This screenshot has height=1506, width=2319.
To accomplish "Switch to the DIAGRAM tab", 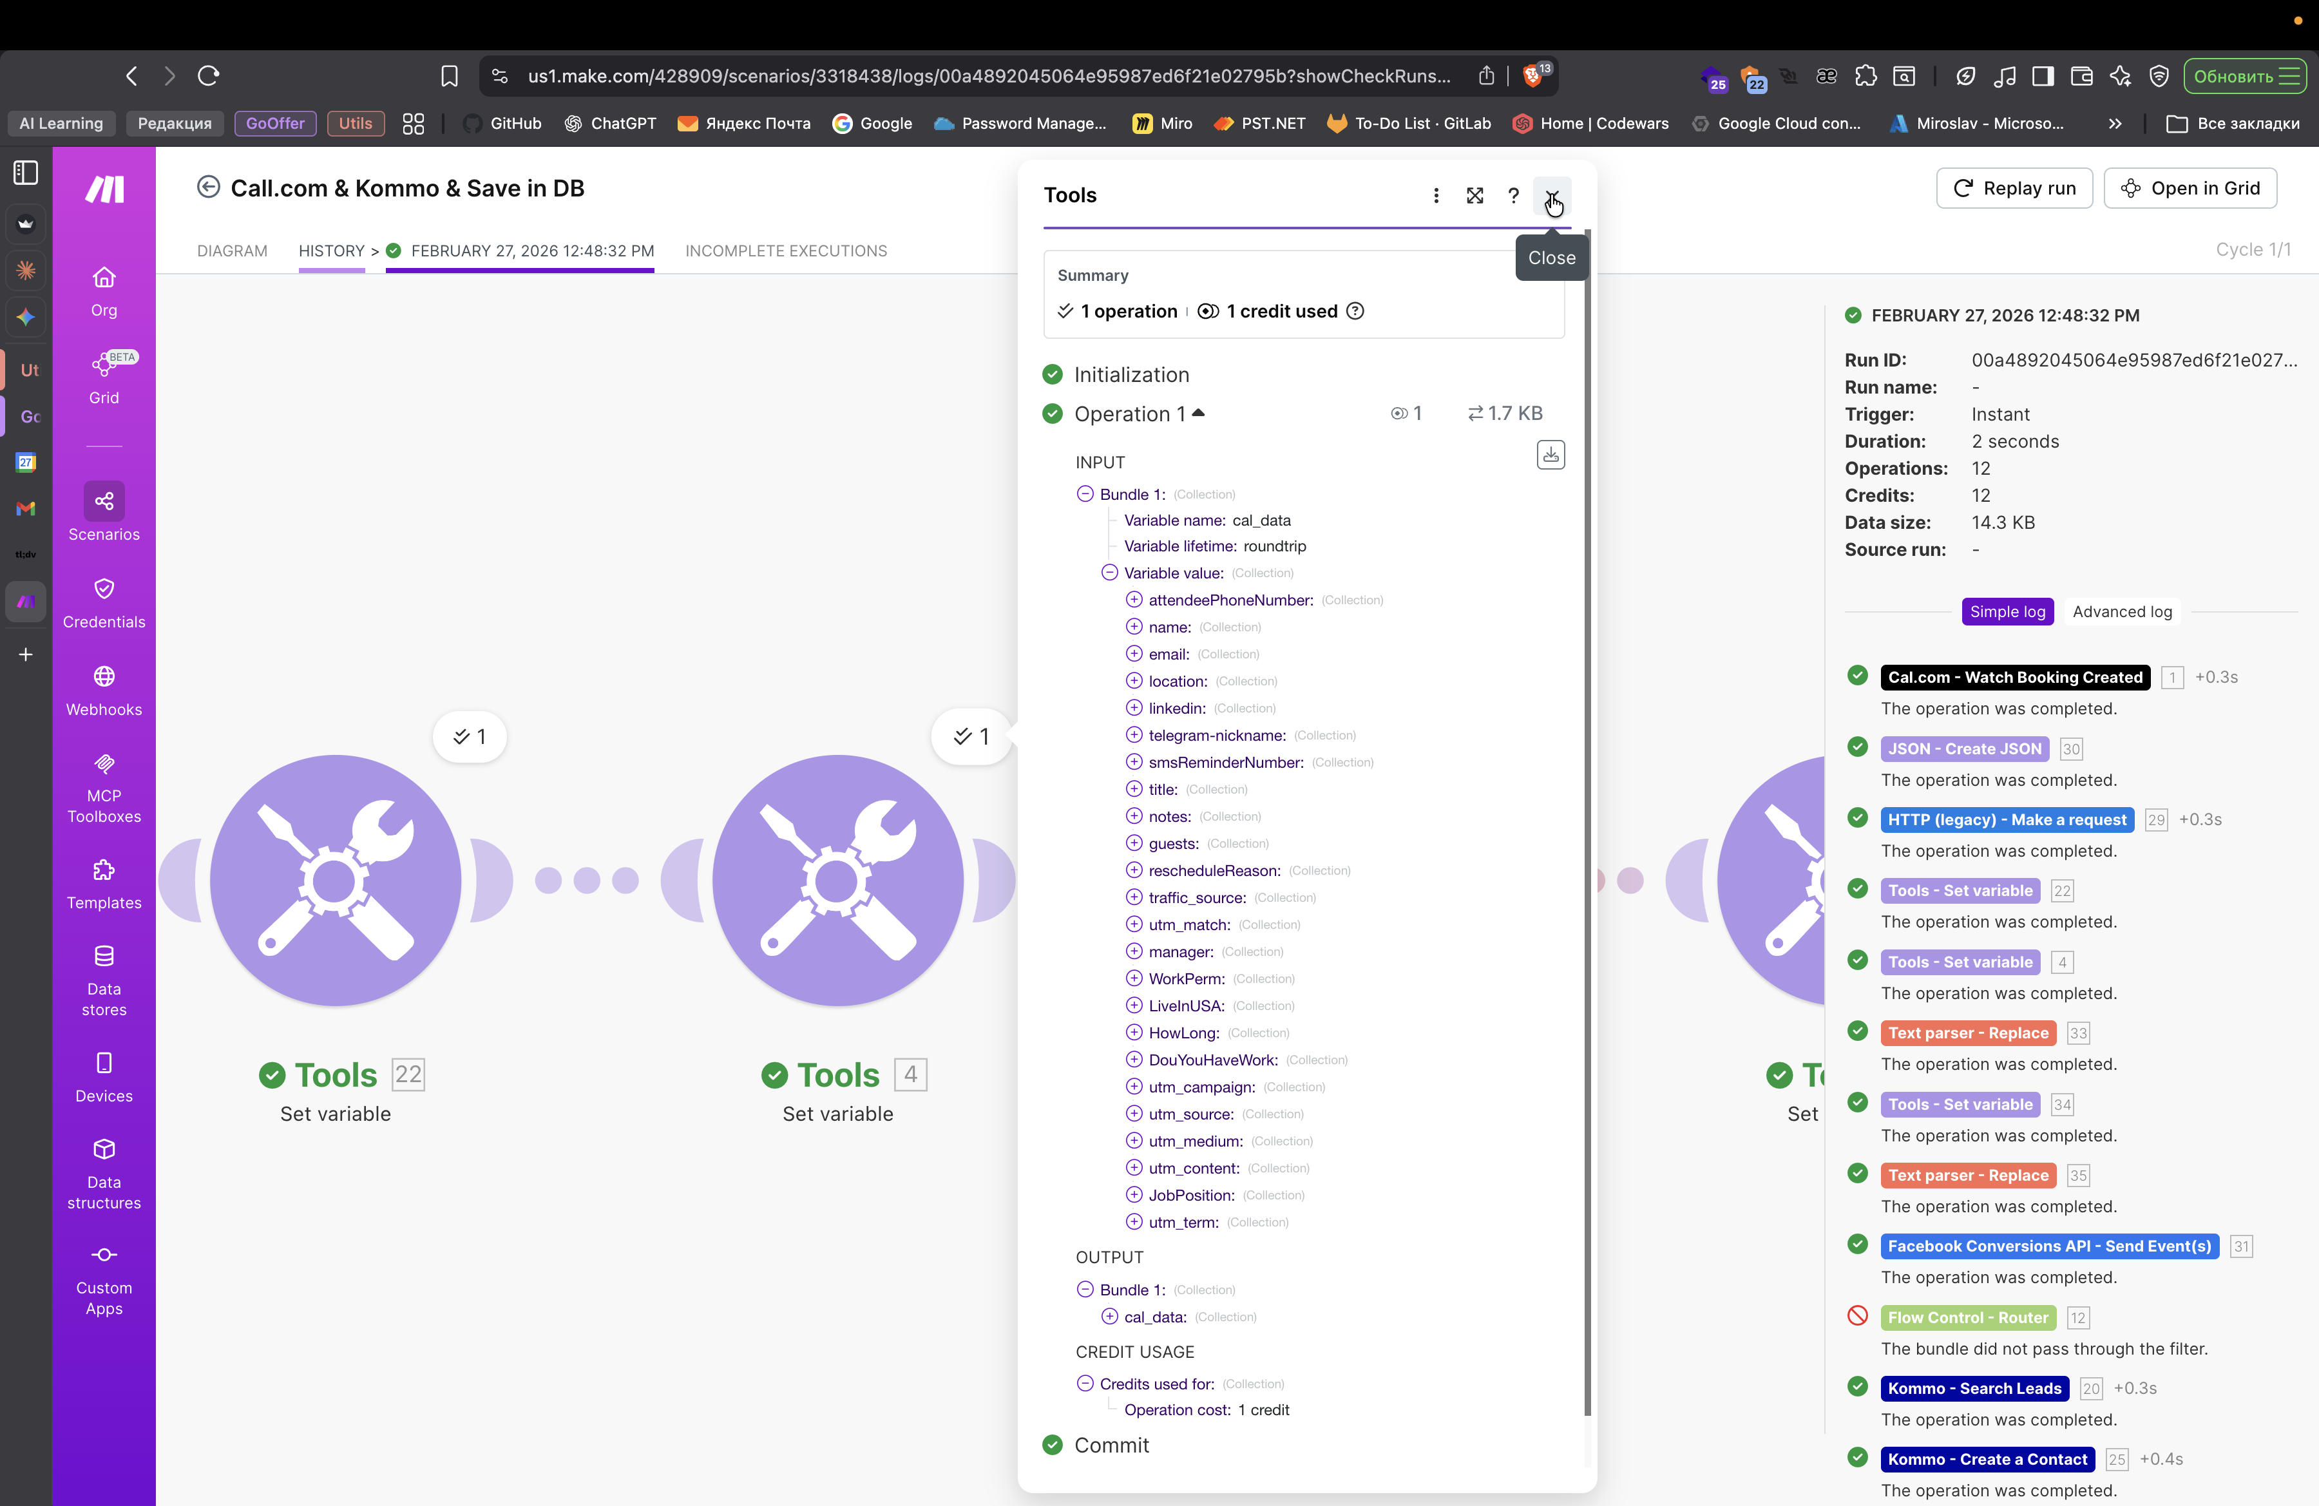I will (x=232, y=251).
